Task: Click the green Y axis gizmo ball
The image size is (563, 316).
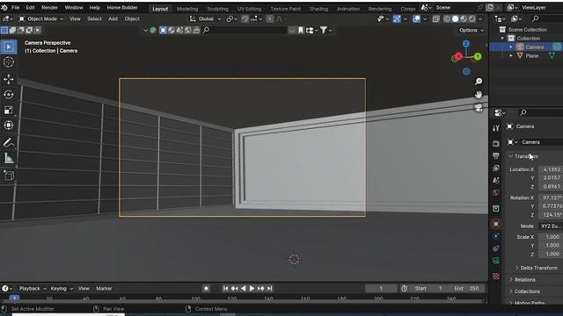Action: tap(478, 56)
